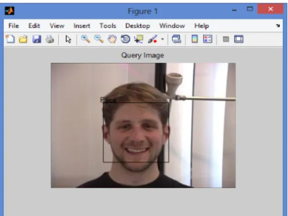This screenshot has height=216, width=288.
Task: Open the Insert menu
Action: pos(81,26)
